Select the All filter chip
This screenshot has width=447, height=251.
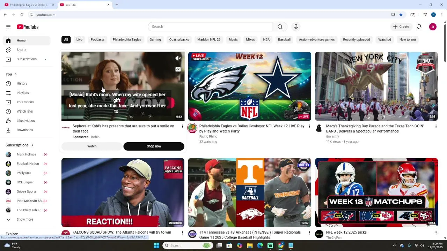click(x=66, y=40)
